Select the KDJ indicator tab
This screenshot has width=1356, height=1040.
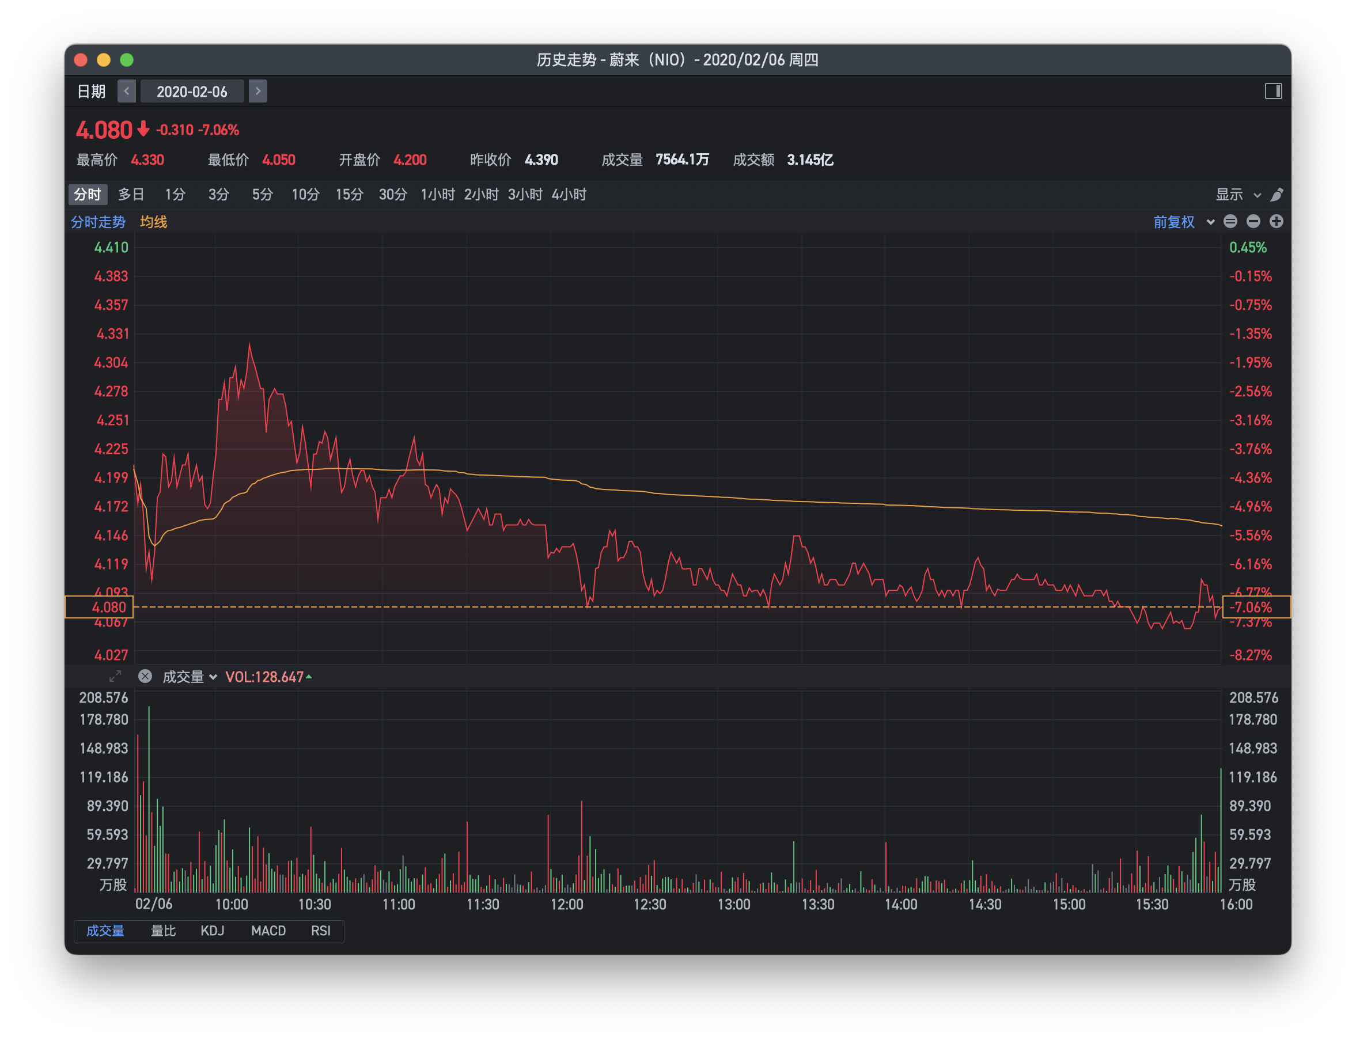[213, 931]
